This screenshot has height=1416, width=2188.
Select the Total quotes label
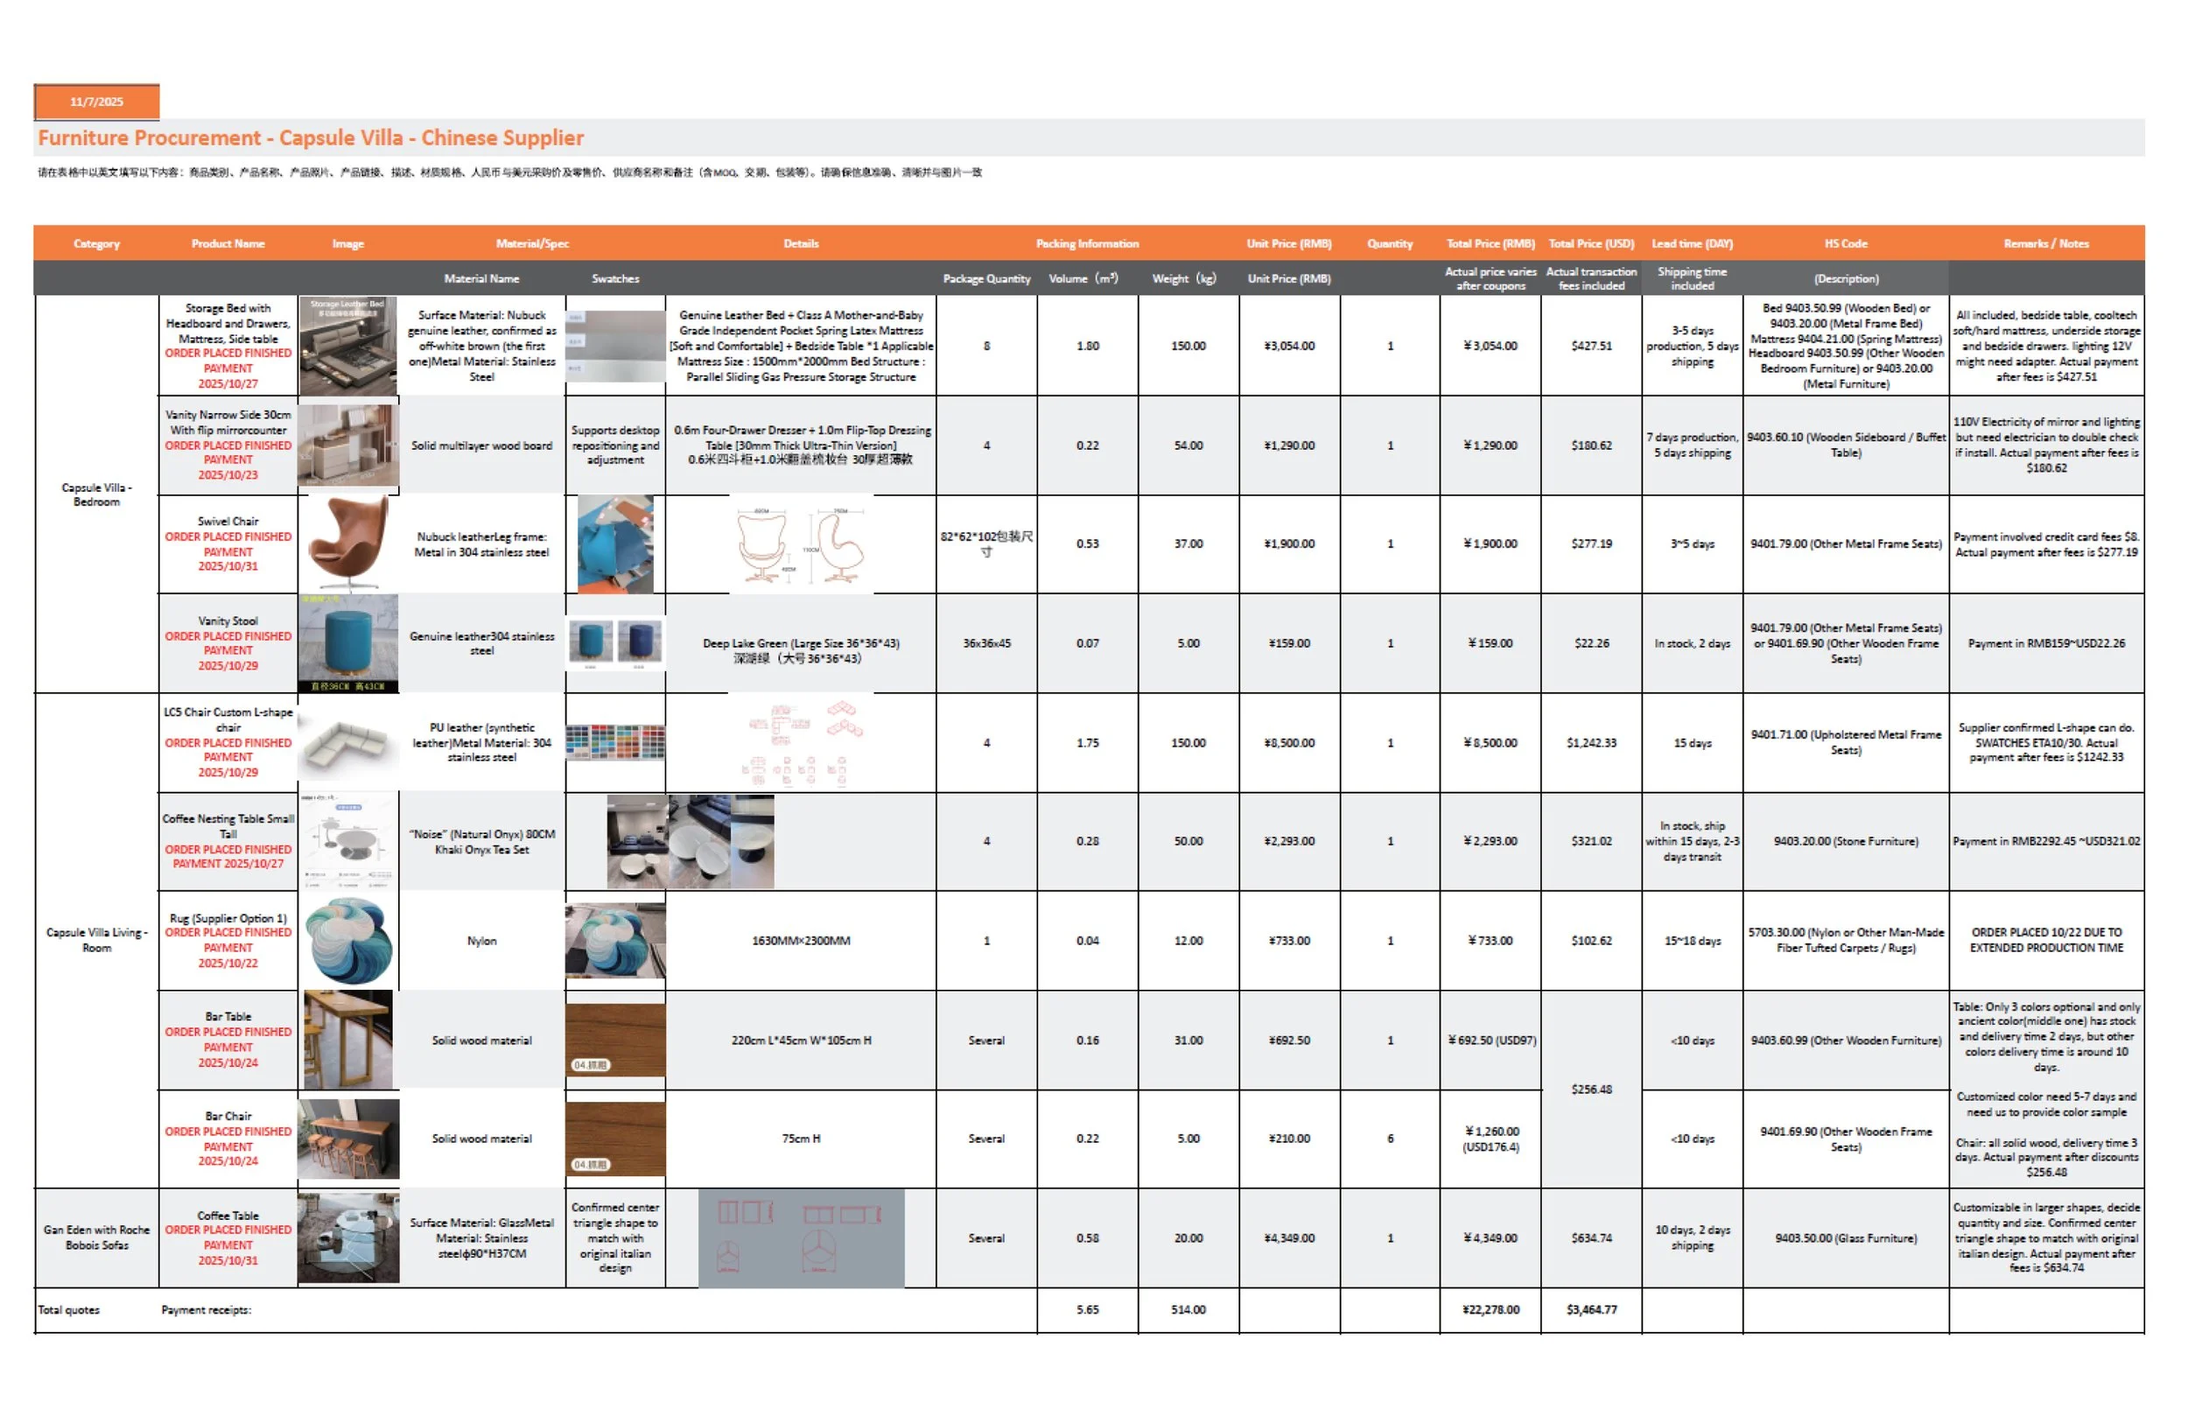pos(69,1309)
